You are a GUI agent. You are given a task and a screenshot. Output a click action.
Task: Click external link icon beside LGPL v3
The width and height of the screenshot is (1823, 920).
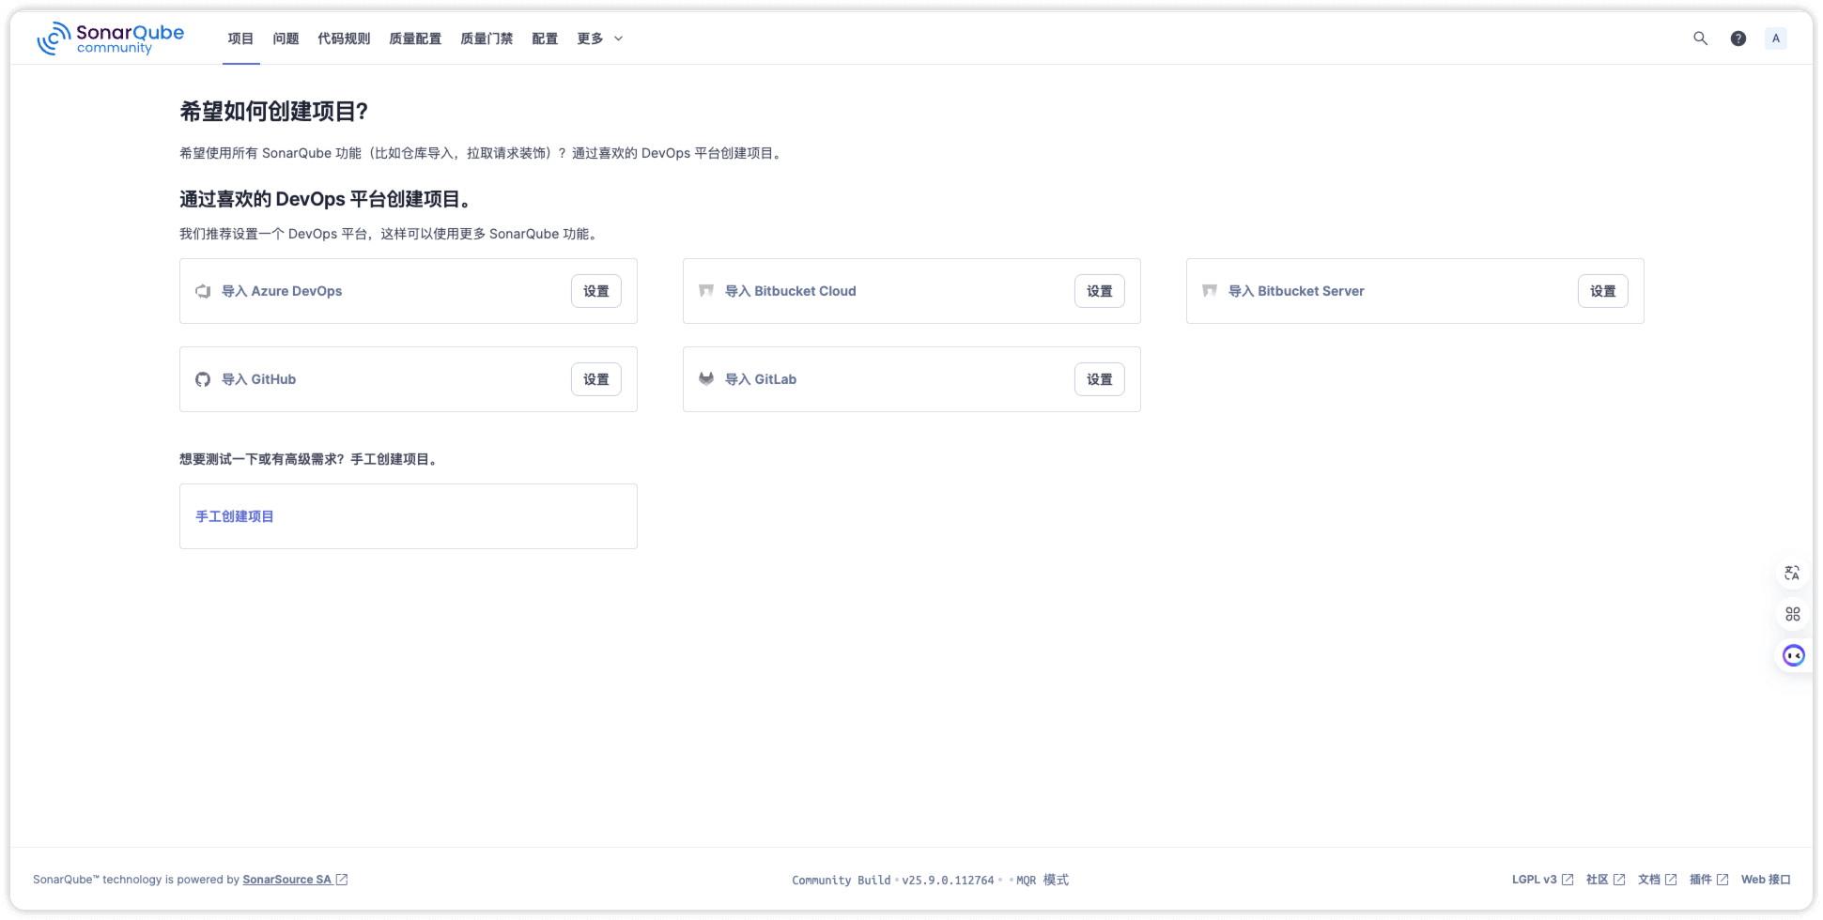1568,880
